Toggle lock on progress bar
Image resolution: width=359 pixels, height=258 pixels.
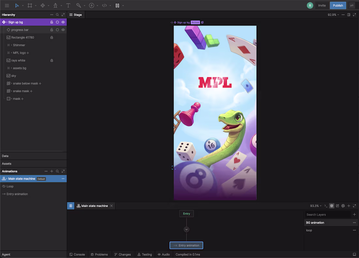pyautogui.click(x=52, y=30)
